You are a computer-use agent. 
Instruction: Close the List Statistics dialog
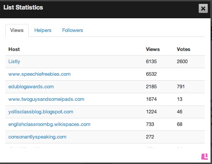pos(203,8)
